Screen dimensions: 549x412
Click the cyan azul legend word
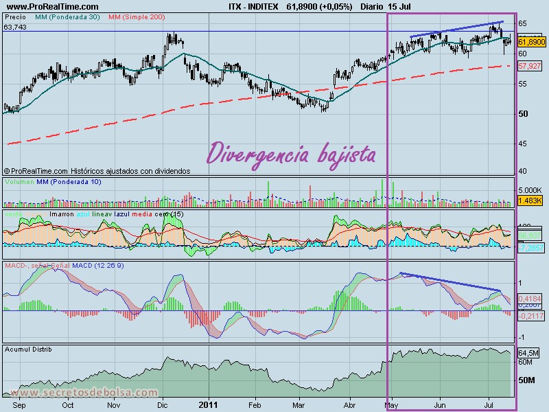[83, 214]
